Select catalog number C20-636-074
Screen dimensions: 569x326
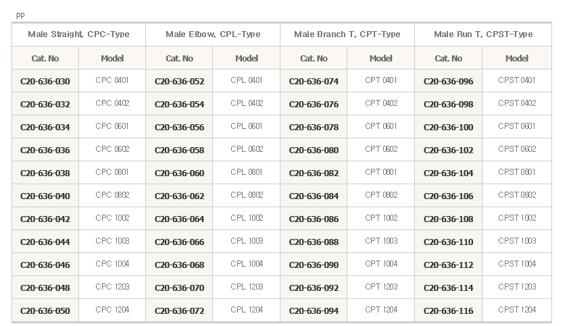[x=314, y=81]
